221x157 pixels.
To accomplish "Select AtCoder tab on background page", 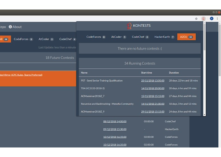I will [x=46, y=39].
